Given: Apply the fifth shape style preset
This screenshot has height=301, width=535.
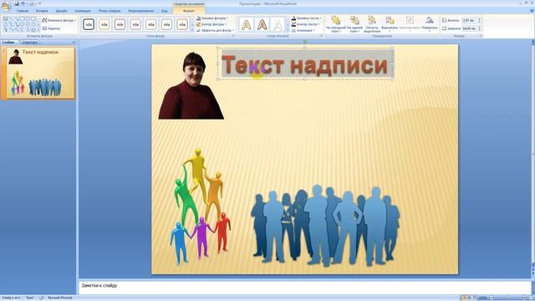Looking at the screenshot, I should point(151,24).
